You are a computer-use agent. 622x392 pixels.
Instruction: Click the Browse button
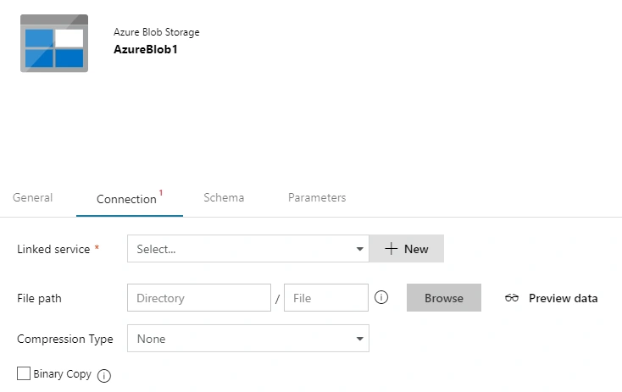[444, 298]
